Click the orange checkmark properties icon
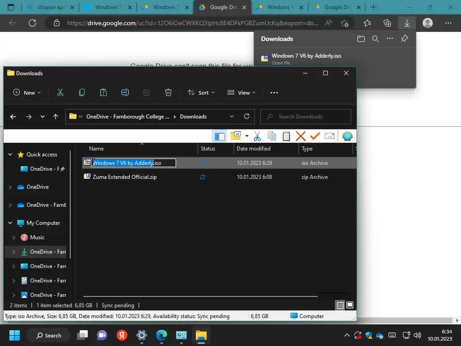Image resolution: width=461 pixels, height=346 pixels. point(315,136)
